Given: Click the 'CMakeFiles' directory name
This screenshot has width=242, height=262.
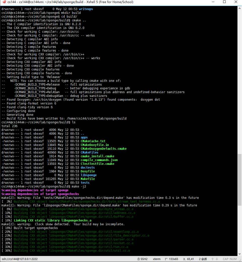Looking at the screenshot, I should (89, 153).
